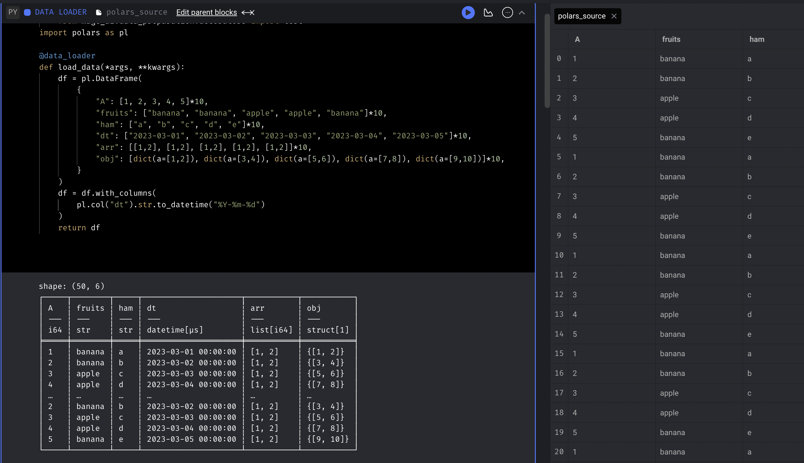Open Edit parent blocks link

click(206, 12)
